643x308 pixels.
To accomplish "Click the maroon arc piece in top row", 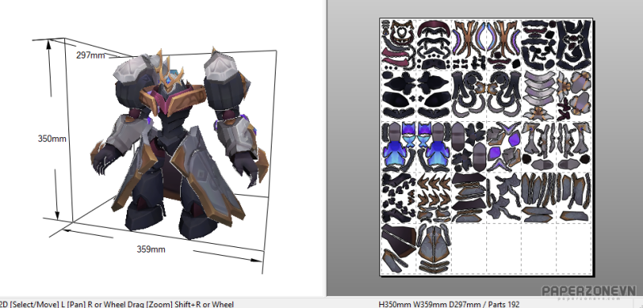I will tap(434, 30).
